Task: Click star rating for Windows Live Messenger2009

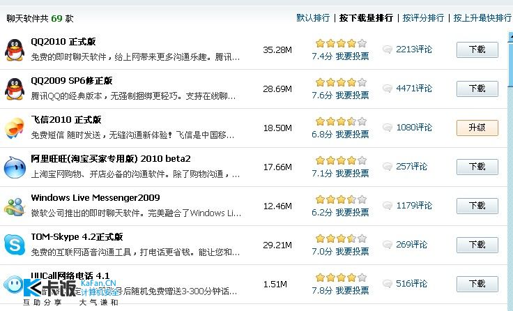Action: tap(341, 199)
